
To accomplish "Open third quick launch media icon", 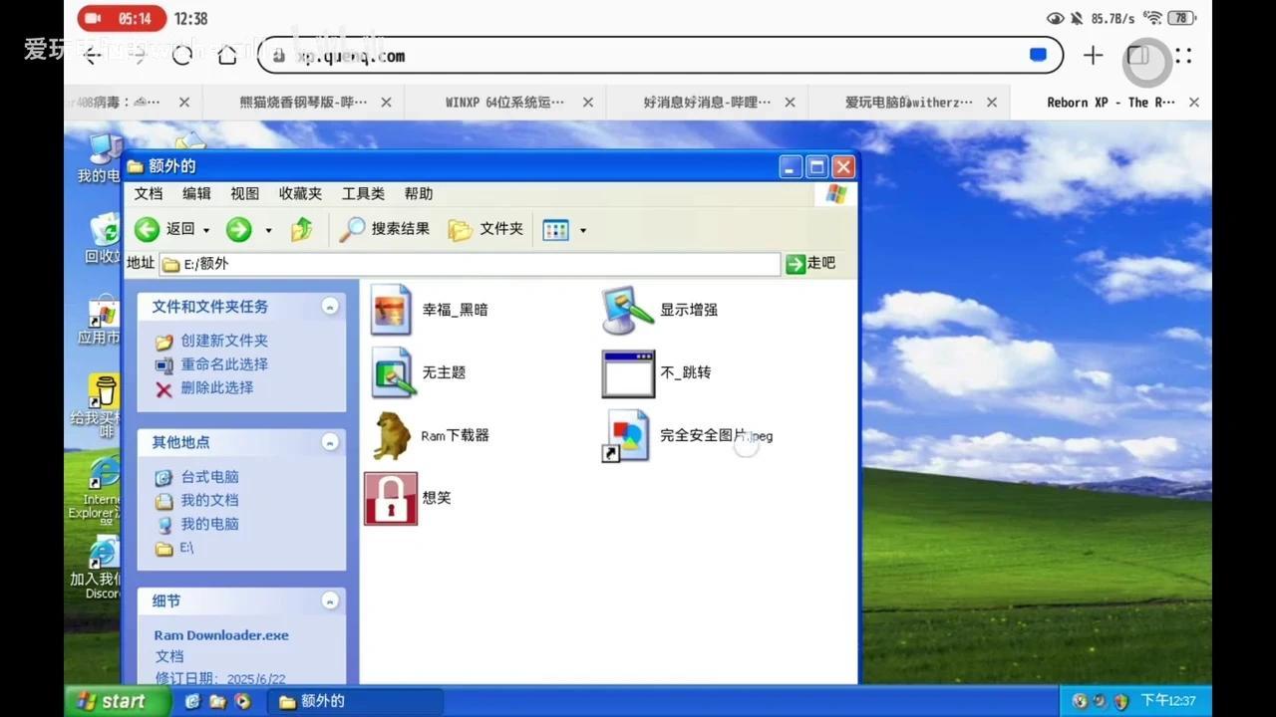I will pyautogui.click(x=242, y=701).
